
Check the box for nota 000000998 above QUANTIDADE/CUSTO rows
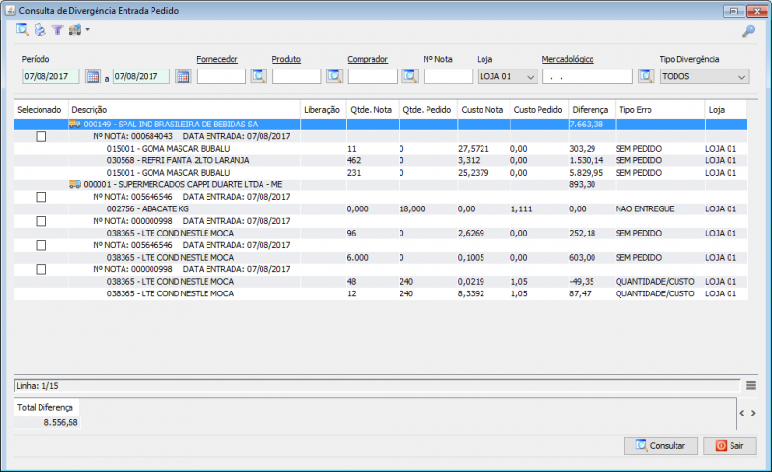(x=41, y=269)
